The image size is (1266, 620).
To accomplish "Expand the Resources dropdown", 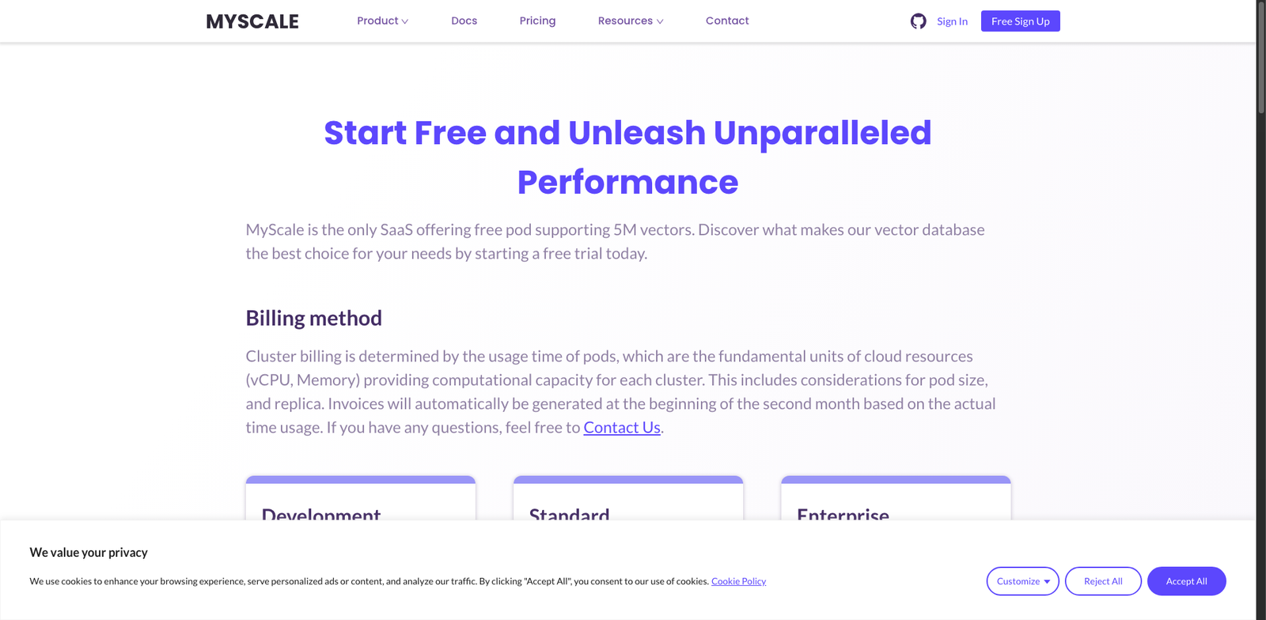I will [x=625, y=21].
